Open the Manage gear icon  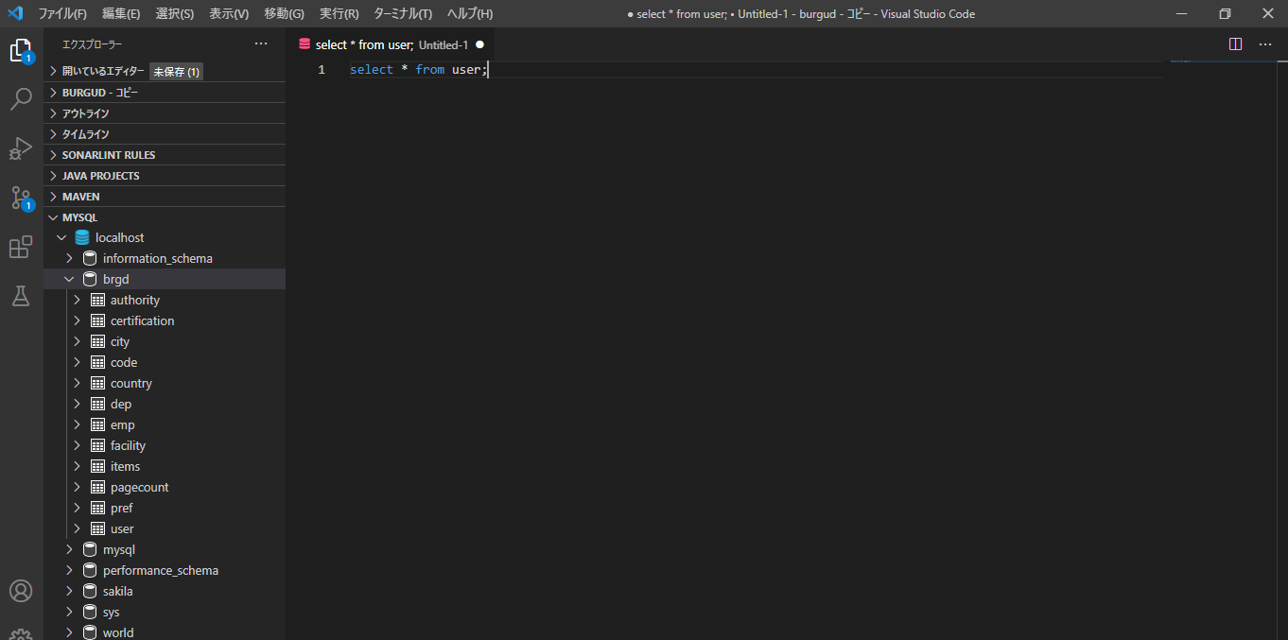coord(21,633)
